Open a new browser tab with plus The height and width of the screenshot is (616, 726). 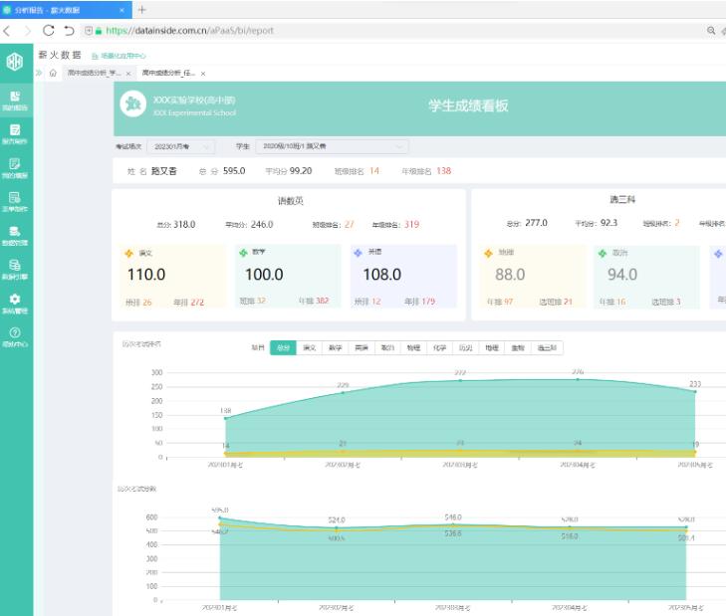[x=142, y=10]
